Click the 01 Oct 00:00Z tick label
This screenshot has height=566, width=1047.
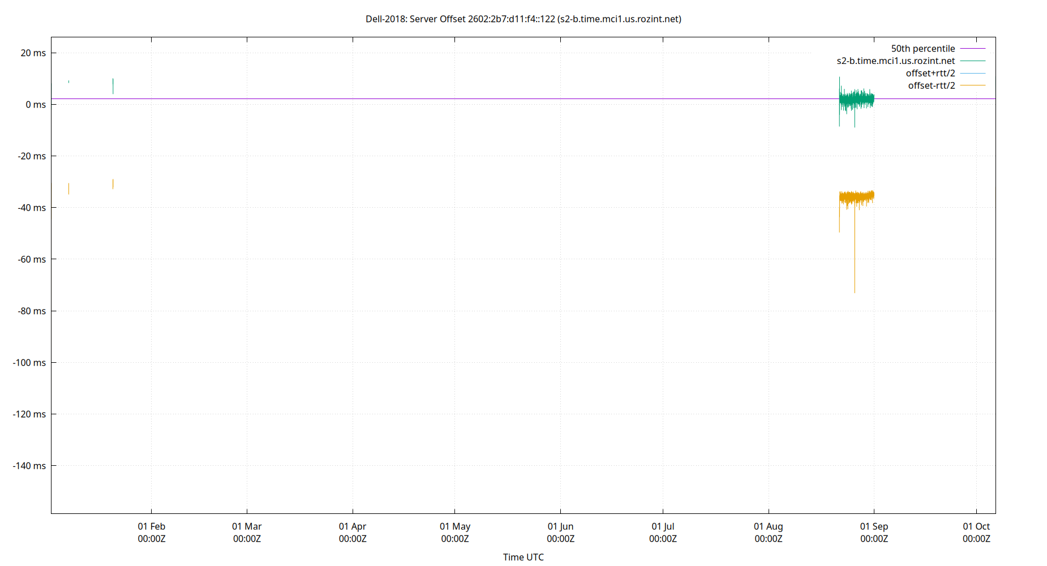pyautogui.click(x=977, y=533)
